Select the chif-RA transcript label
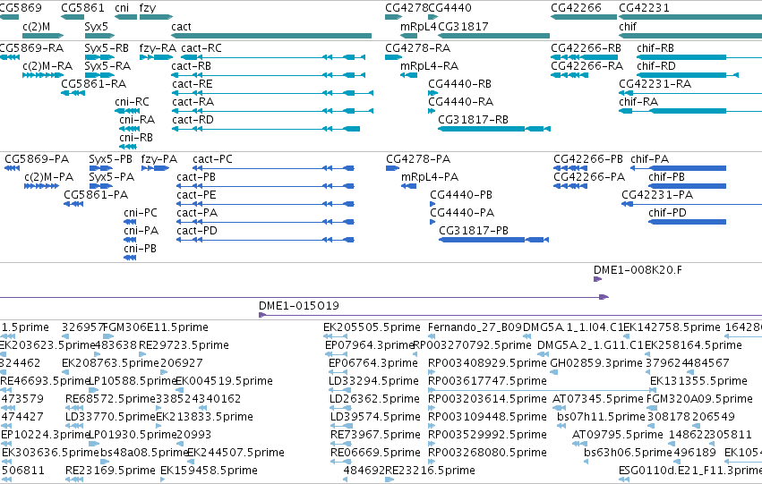The width and height of the screenshot is (762, 484). [638, 102]
